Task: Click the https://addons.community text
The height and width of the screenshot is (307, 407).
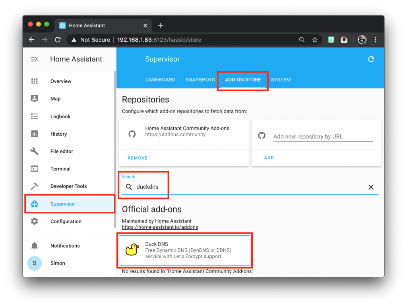Action: click(x=175, y=134)
